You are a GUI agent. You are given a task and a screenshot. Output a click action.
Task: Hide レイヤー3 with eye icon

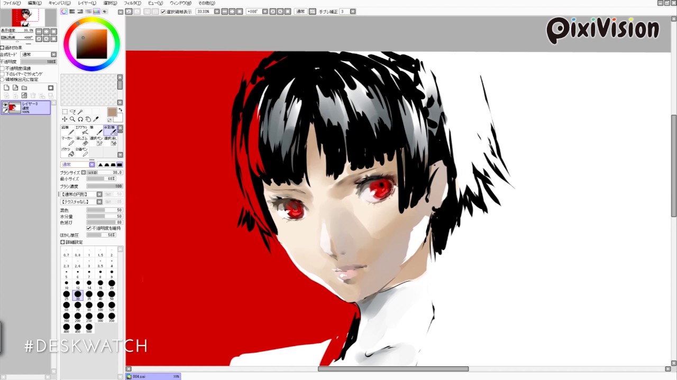pos(5,105)
